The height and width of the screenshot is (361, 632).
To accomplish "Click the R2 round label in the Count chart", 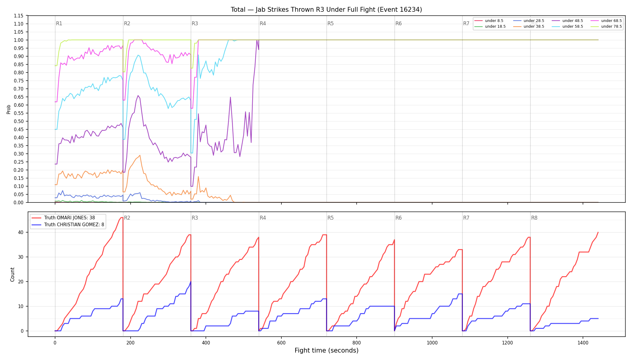I will coord(127,218).
